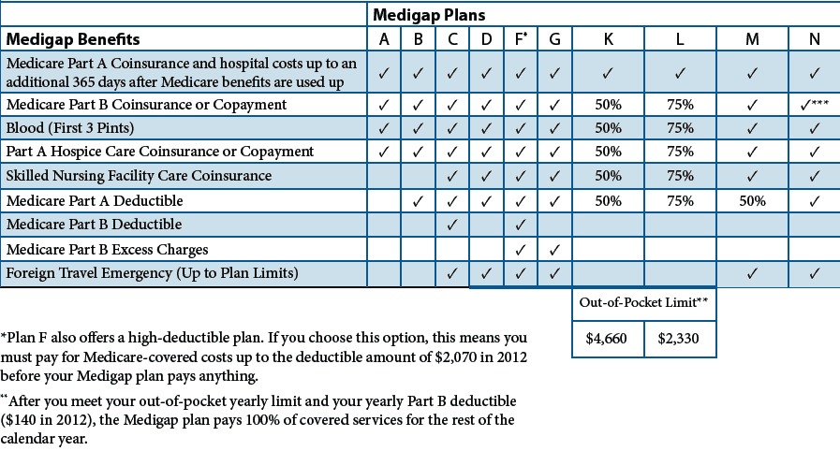The width and height of the screenshot is (840, 451).
Task: Click the Plan F* column header
Action: [520, 39]
